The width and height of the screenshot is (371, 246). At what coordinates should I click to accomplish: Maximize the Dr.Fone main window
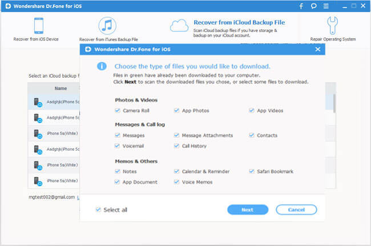[x=354, y=6]
